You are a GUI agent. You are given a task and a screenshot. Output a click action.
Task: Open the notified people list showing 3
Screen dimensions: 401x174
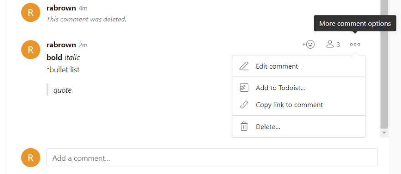tap(333, 45)
